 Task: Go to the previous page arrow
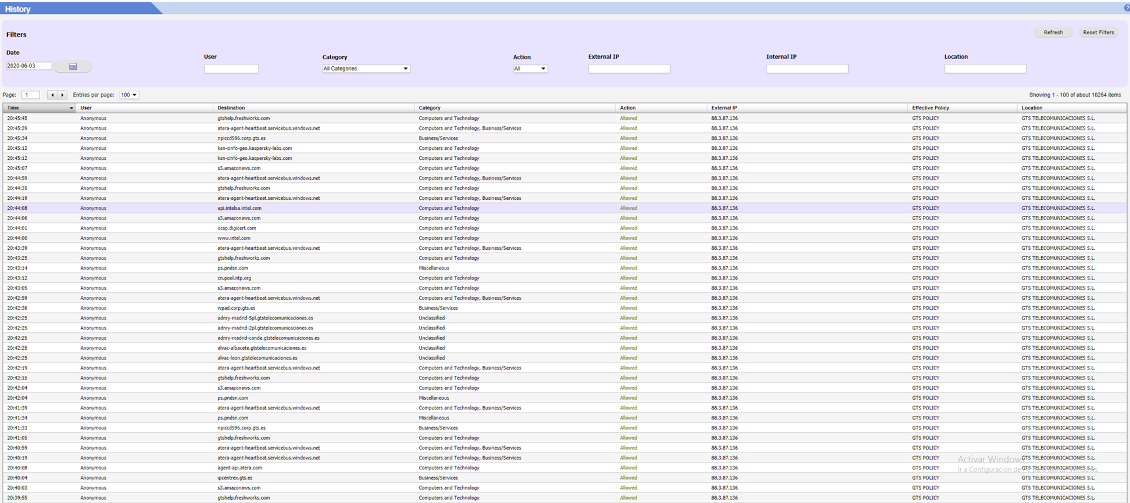pos(52,95)
